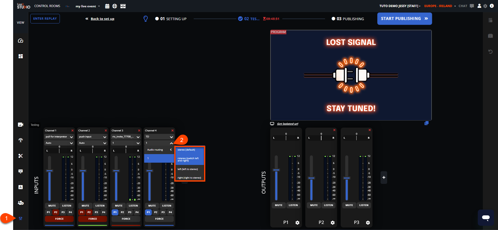Click the dashboard speedometer icon in sidebar
498x230 pixels.
click(21, 41)
